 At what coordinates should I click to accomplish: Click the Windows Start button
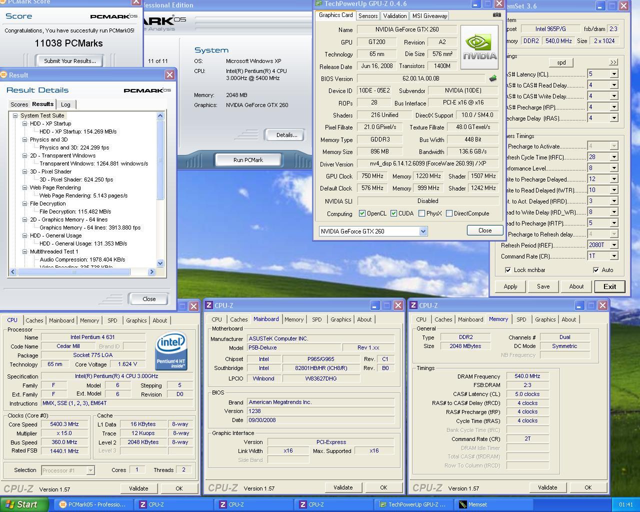pyautogui.click(x=24, y=504)
